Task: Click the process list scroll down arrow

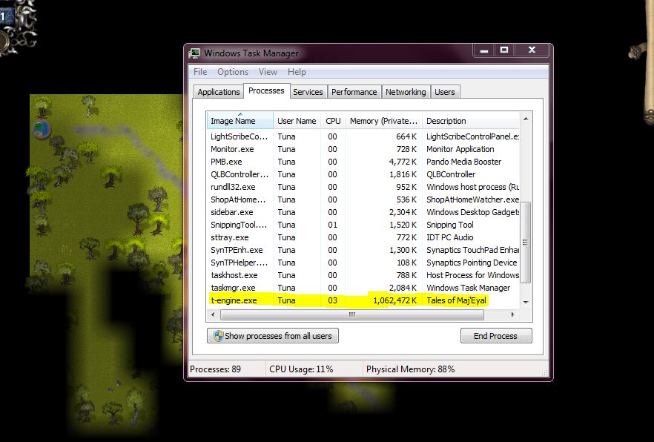Action: [526, 303]
